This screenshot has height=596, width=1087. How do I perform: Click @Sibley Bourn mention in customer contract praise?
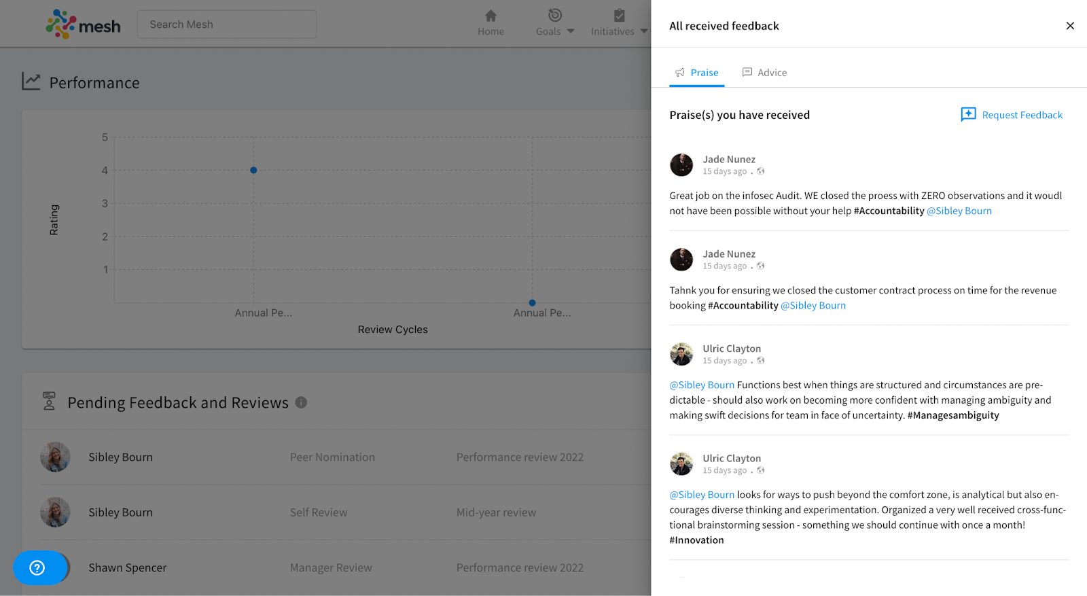[813, 306]
